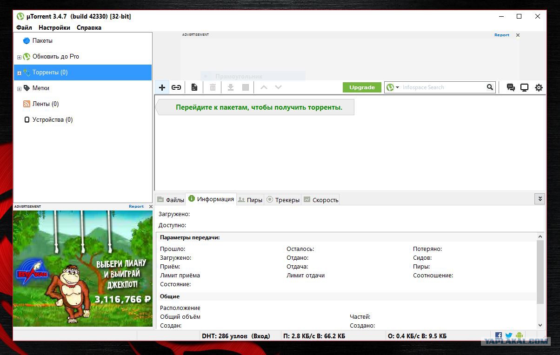
Task: Click the download speed П: 2.8 КБ/с status
Action: tap(314, 335)
